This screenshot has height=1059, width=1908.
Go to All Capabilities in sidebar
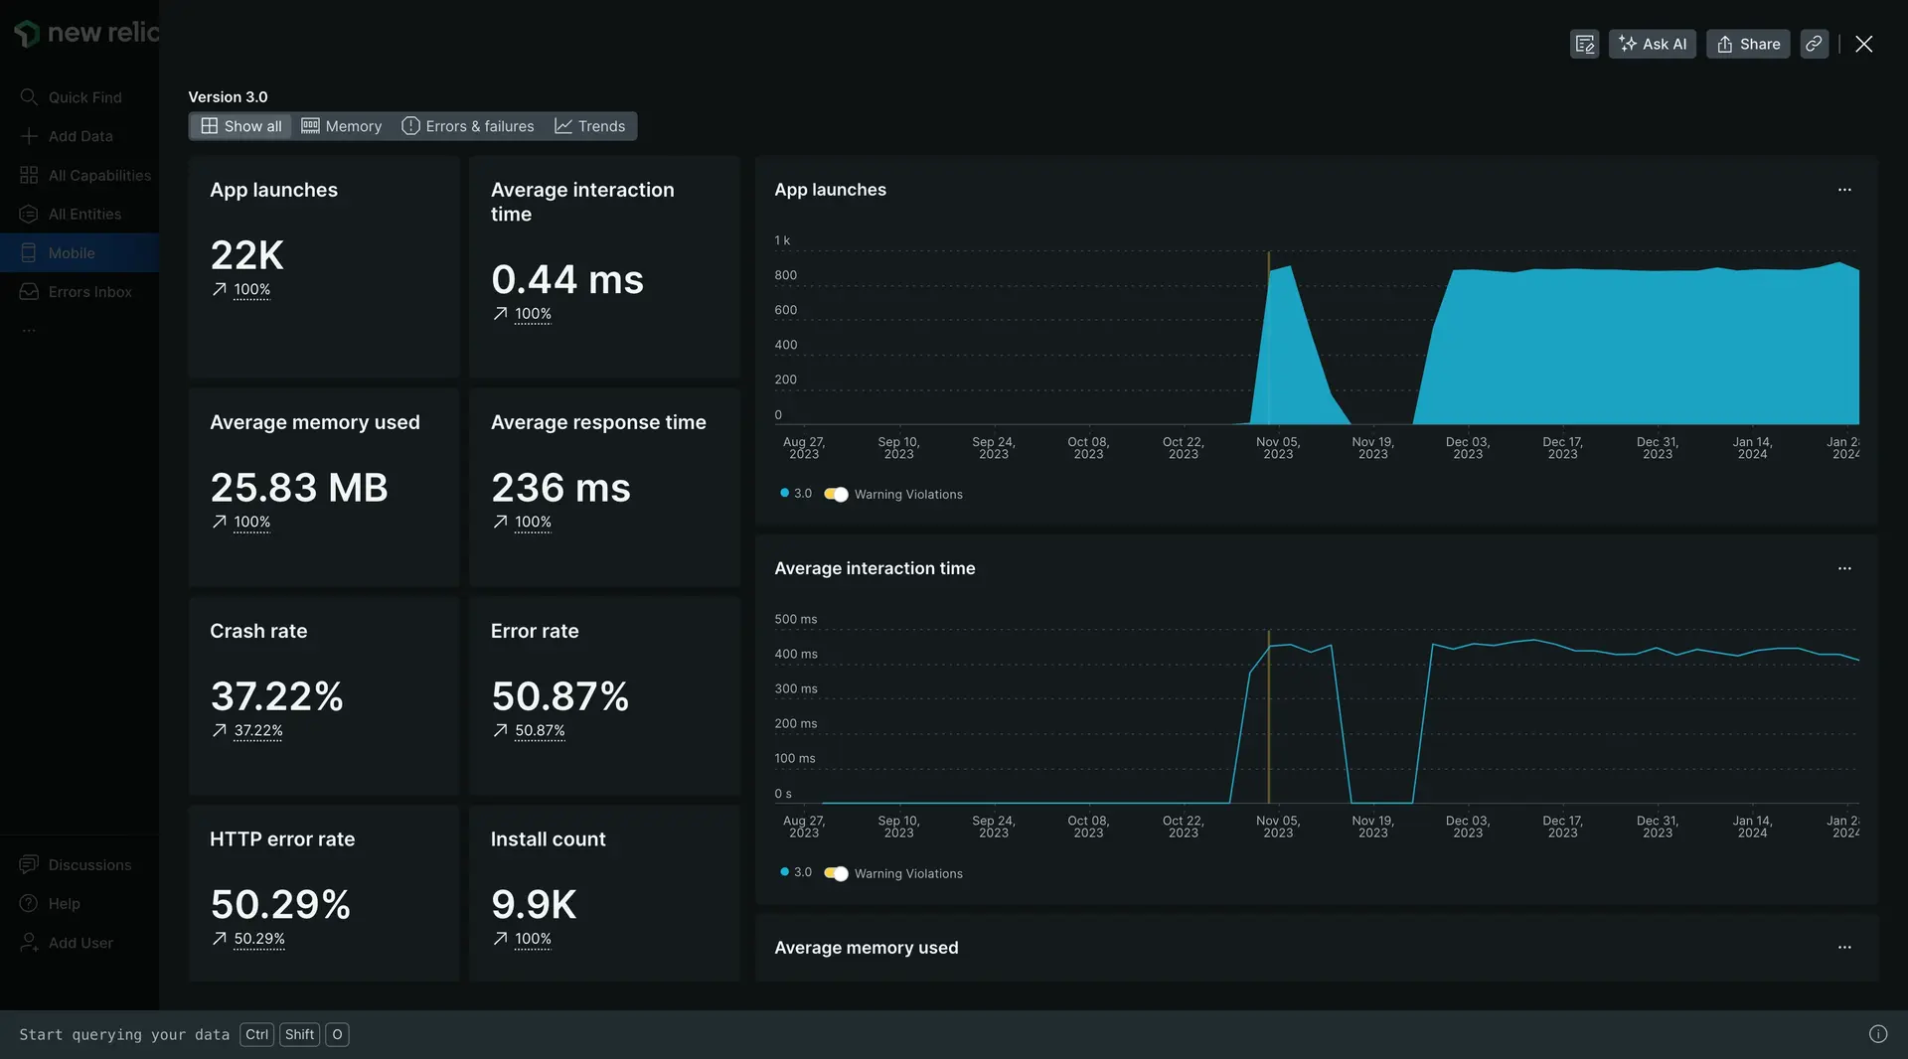[x=99, y=176]
